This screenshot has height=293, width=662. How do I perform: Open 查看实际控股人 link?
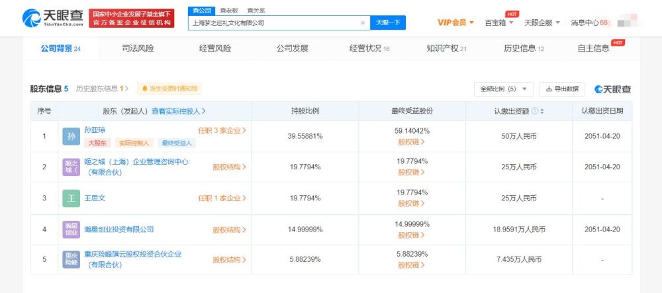[179, 111]
